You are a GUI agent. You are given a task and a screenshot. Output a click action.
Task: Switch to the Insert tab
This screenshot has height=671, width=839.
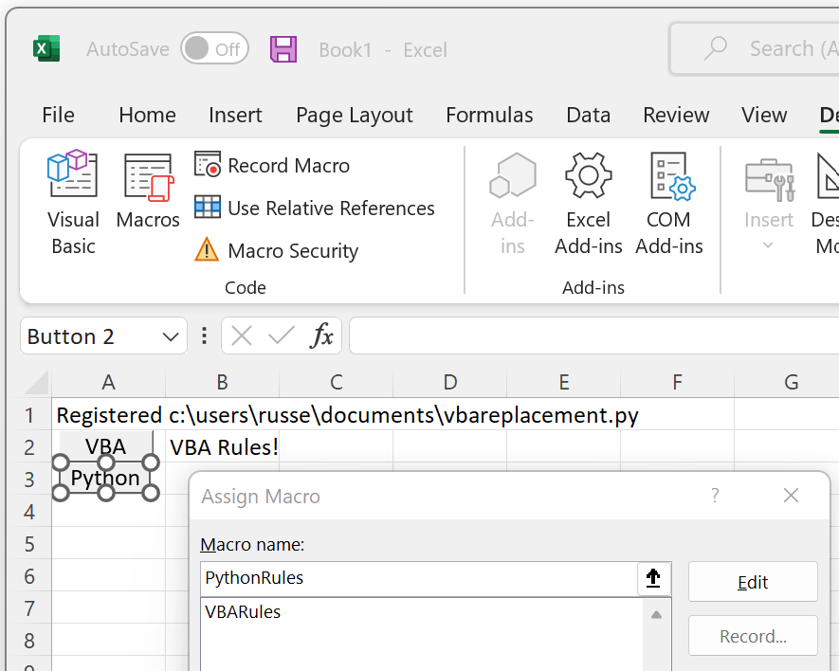235,115
